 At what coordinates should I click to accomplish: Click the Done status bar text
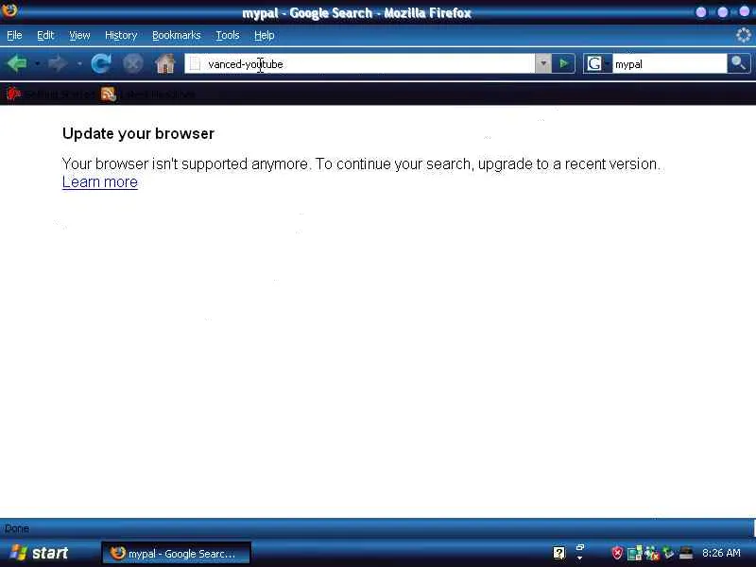pyautogui.click(x=17, y=528)
